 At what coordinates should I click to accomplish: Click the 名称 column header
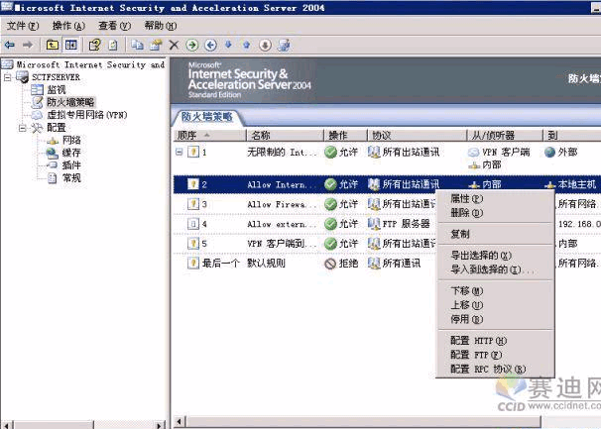286,135
